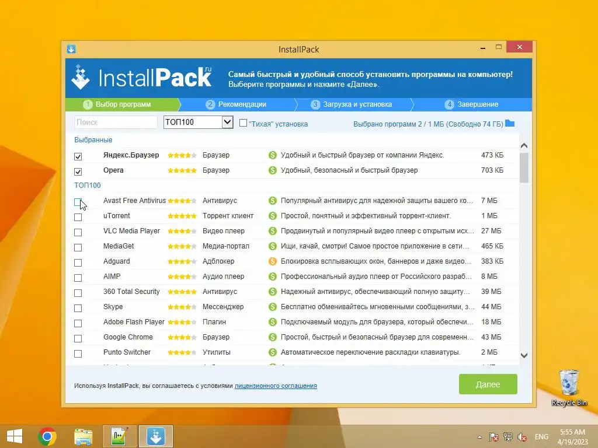Check the Avast Free Antivirus checkbox
This screenshot has width=598, height=448.
click(x=78, y=202)
